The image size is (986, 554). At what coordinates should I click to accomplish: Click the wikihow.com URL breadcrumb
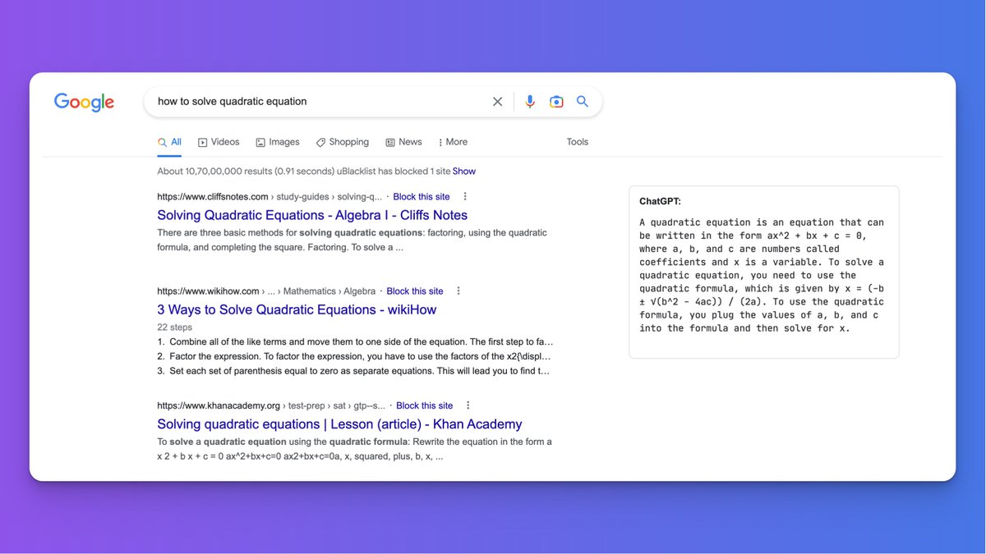coord(266,291)
